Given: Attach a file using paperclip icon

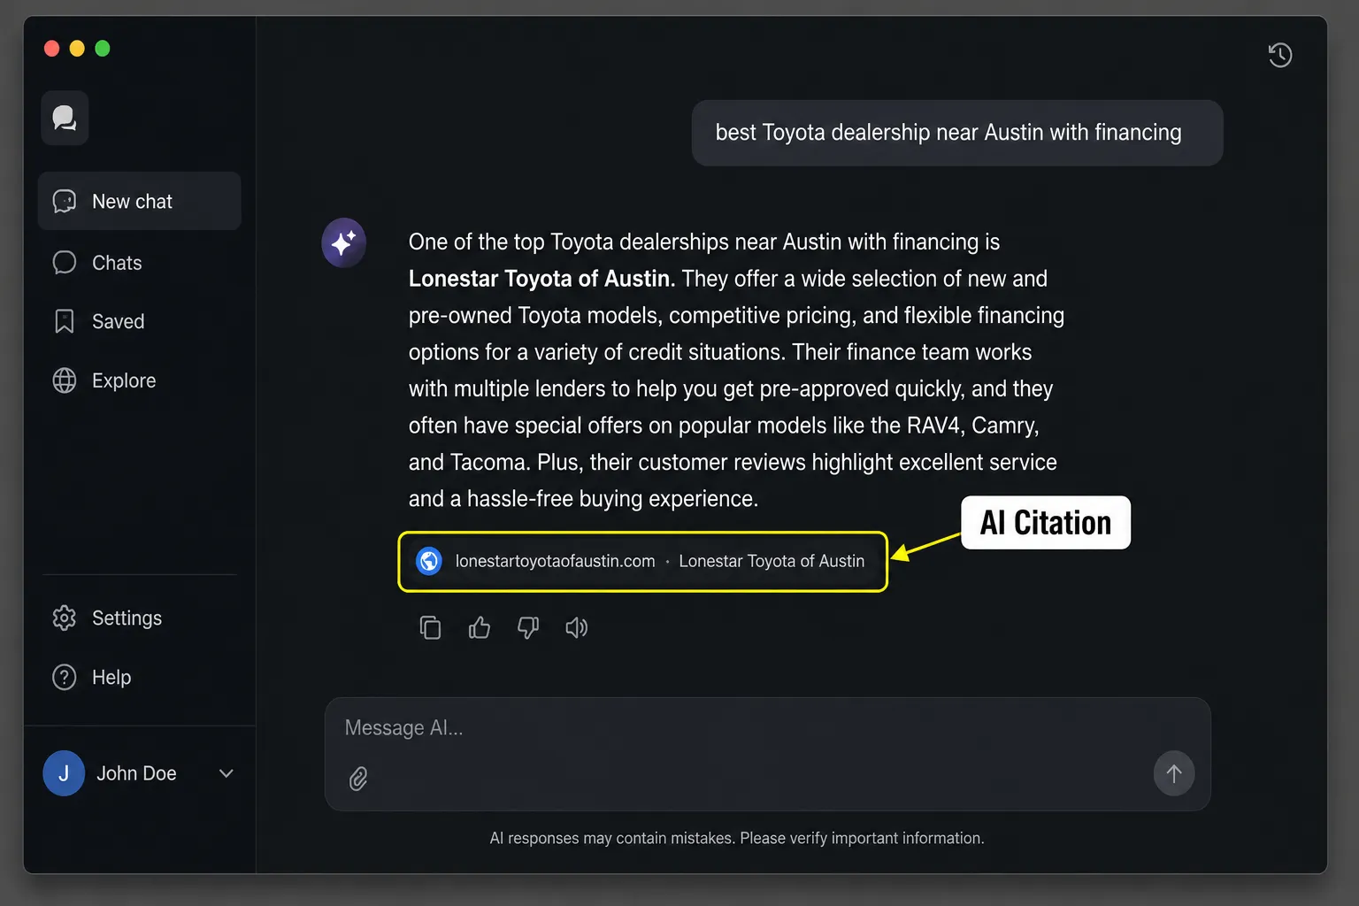Looking at the screenshot, I should click(358, 778).
